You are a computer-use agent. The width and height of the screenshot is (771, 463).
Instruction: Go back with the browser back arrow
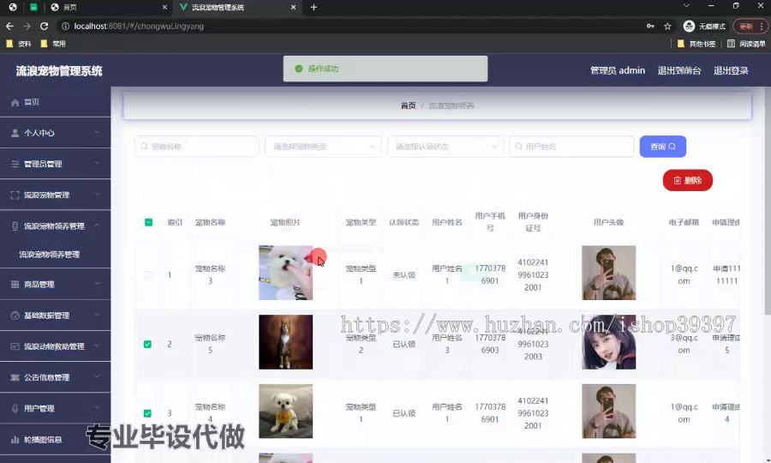pos(9,26)
